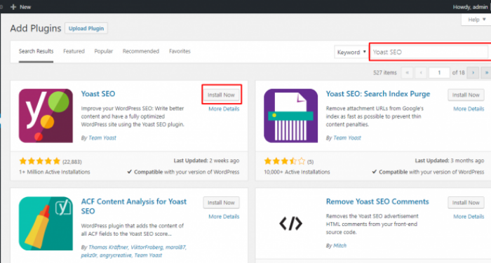Viewport: 491px width, 263px height.
Task: Click the star rating for Search Index Purge
Action: pyautogui.click(x=284, y=161)
